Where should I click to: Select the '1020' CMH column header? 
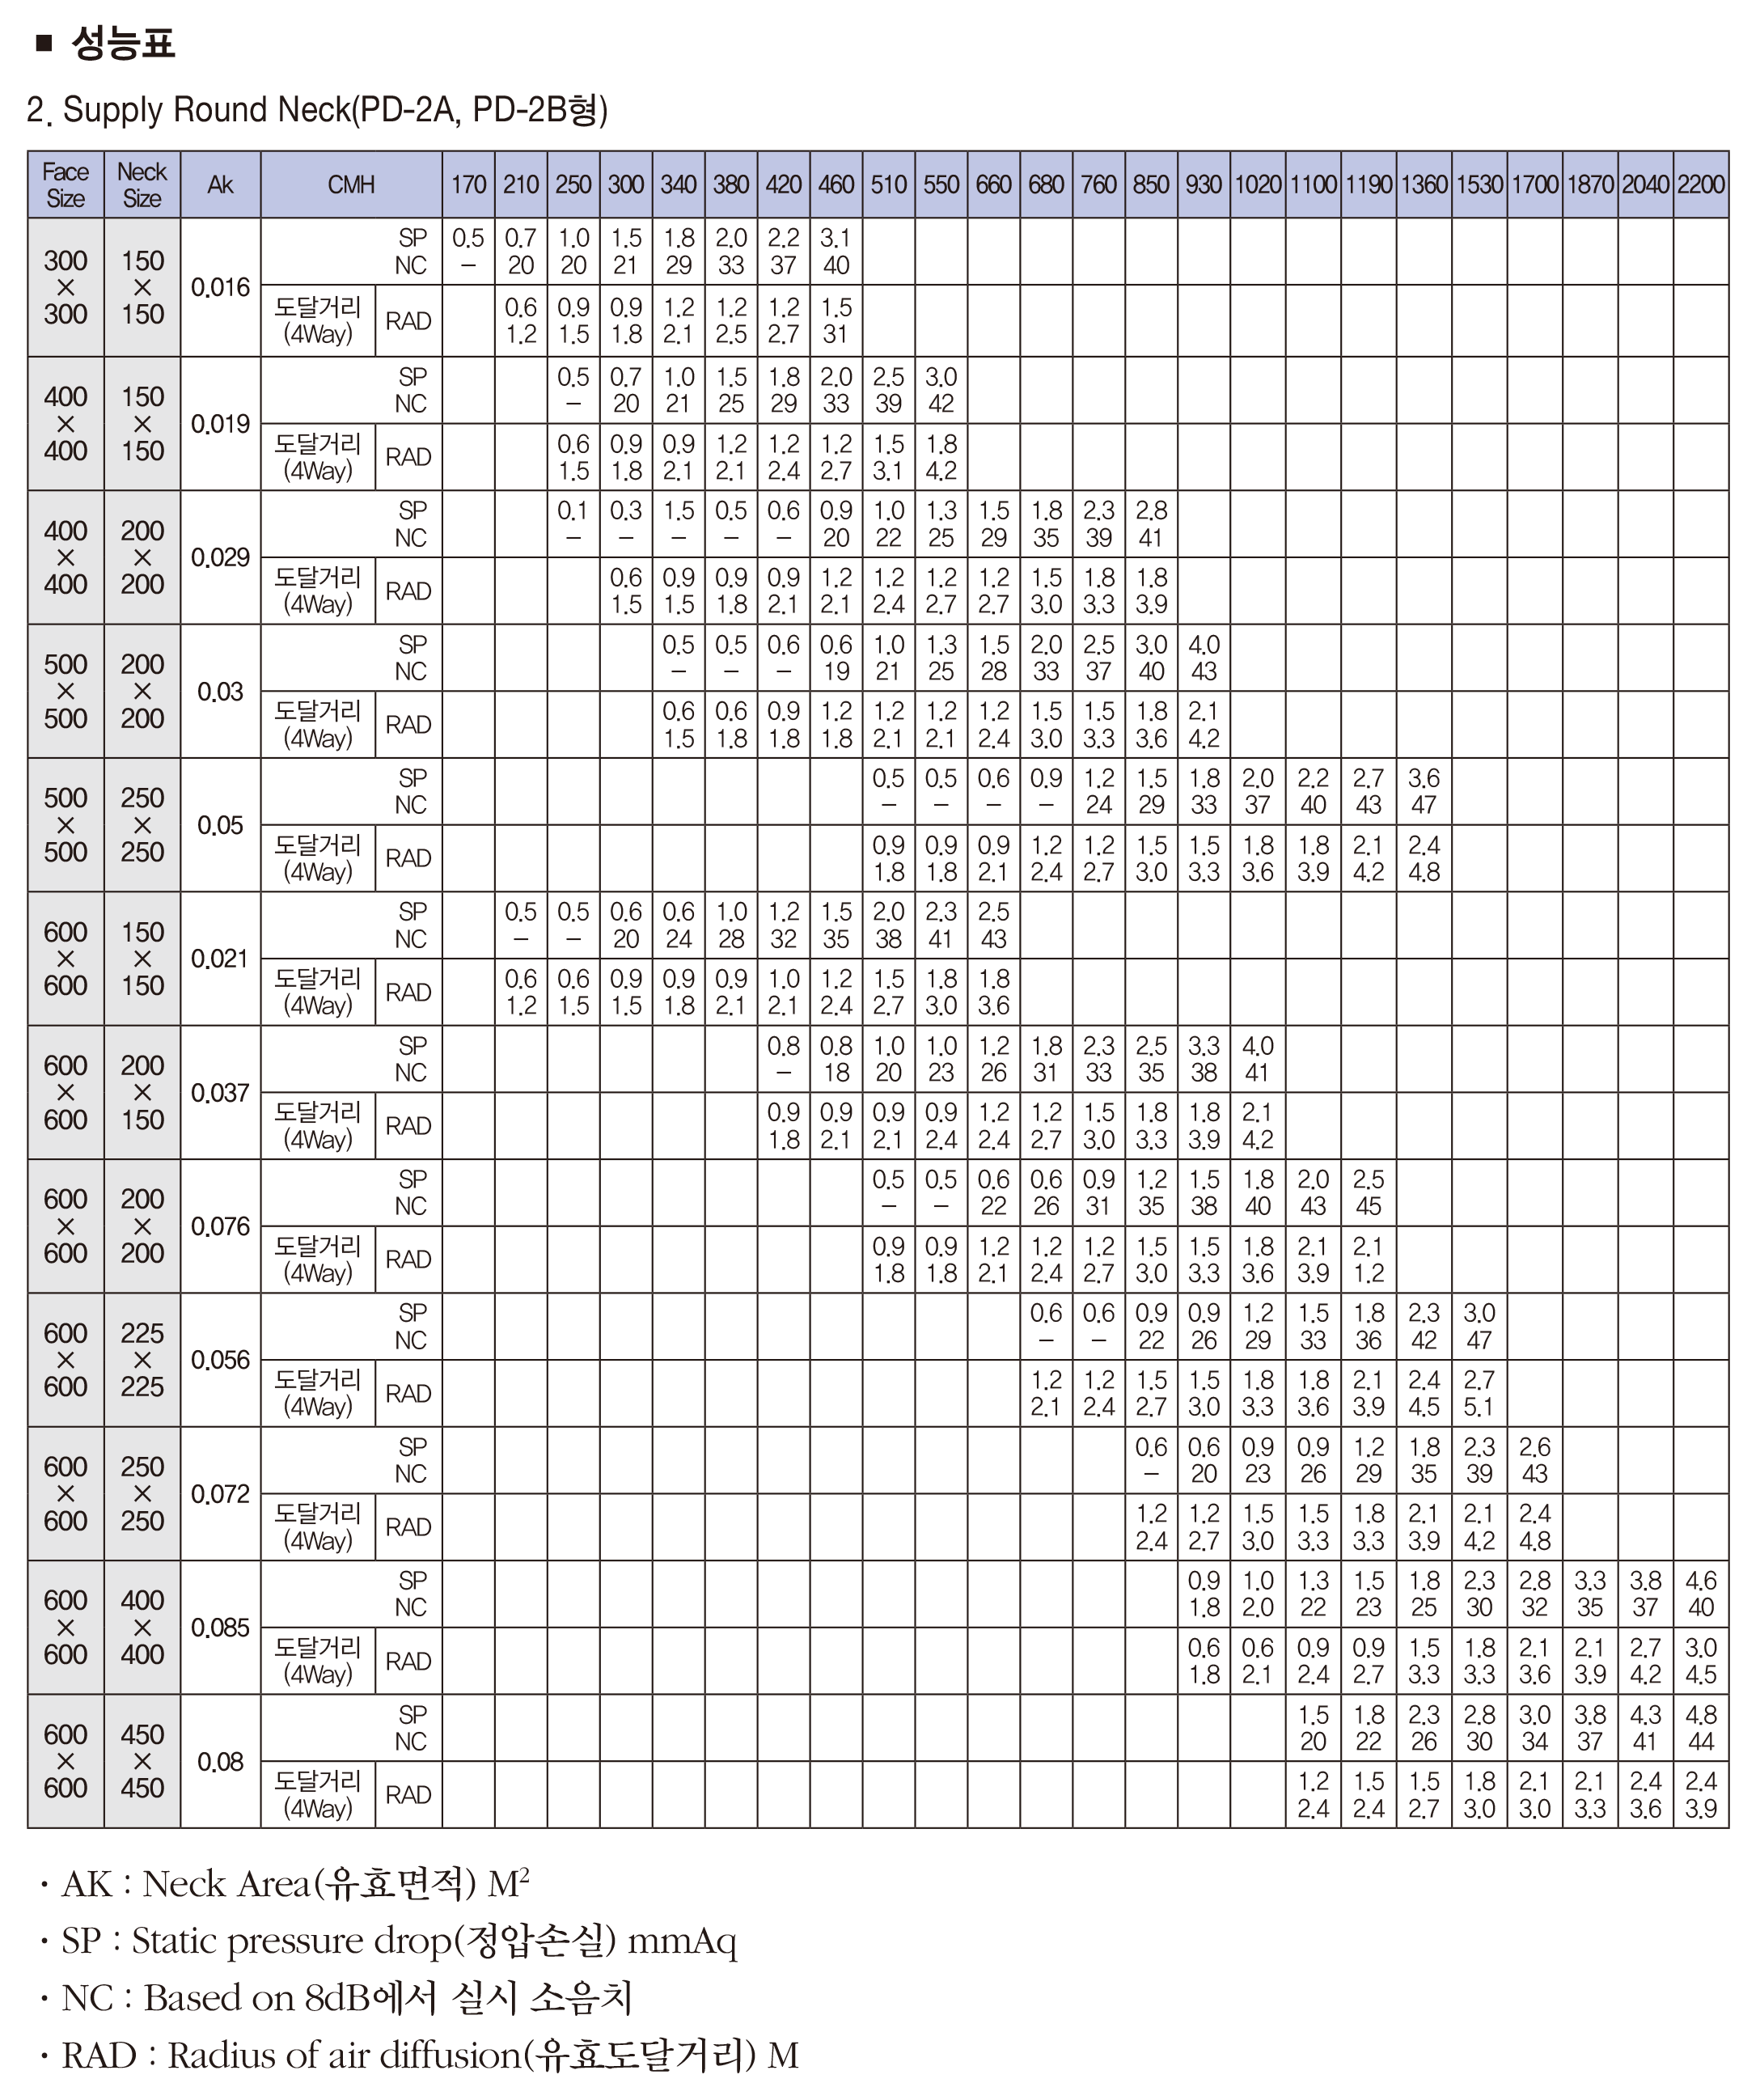click(x=1258, y=185)
